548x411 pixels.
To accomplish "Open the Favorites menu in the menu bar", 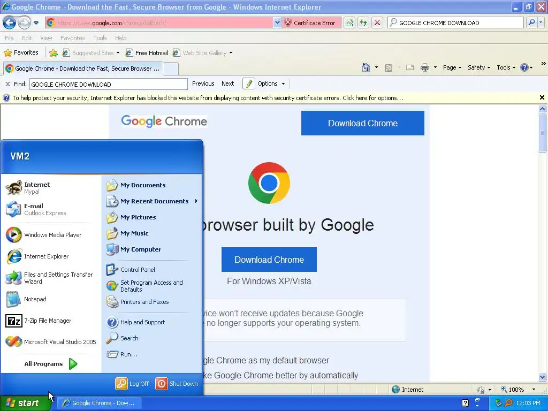I will tap(72, 38).
